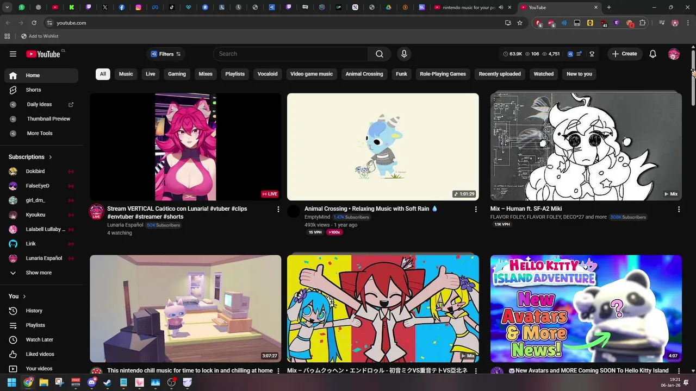Screen dimensions: 696x391
Task: Open Daily Ideas in the sidebar
Action: click(x=41, y=104)
